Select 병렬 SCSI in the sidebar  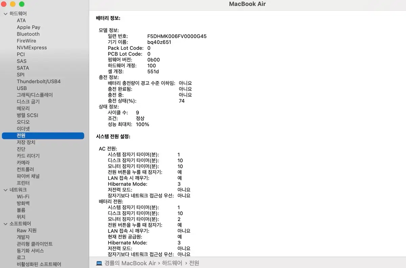point(27,115)
